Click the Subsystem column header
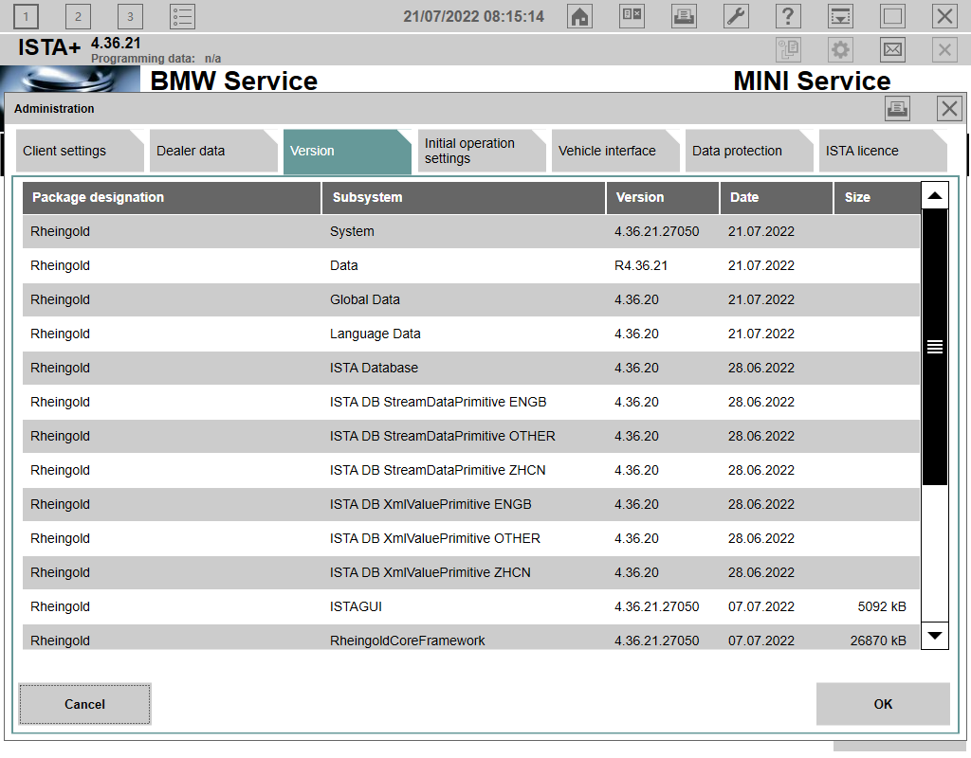The width and height of the screenshot is (971, 758). 463,197
